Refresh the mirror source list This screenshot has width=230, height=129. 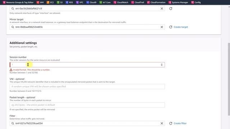click(x=171, y=9)
